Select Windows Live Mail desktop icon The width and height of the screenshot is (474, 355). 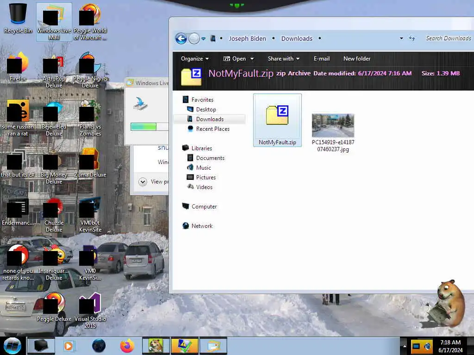54,22
